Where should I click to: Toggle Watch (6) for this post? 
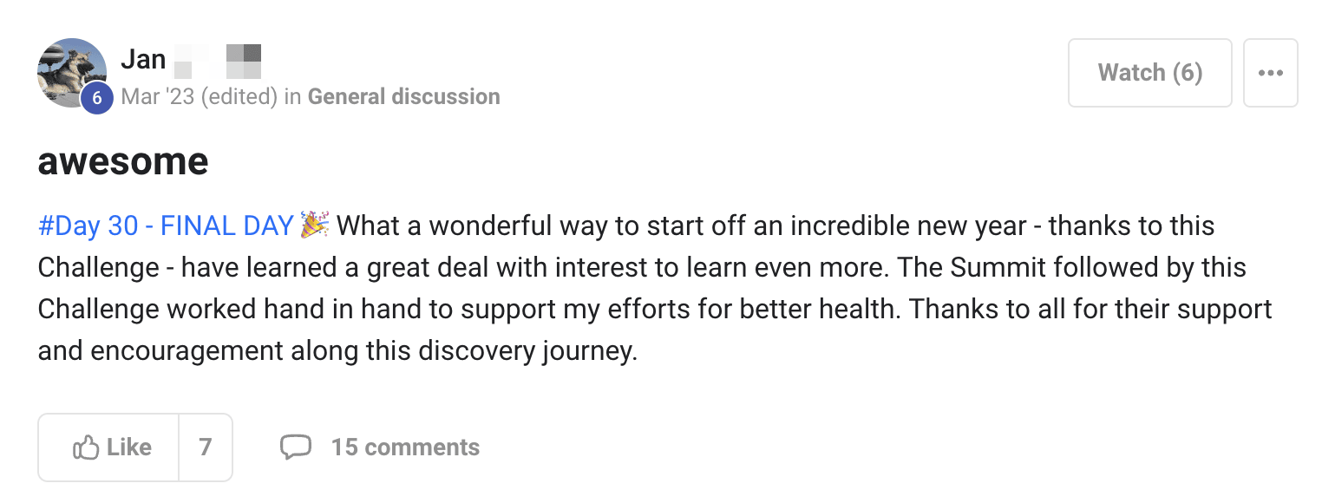(1149, 73)
